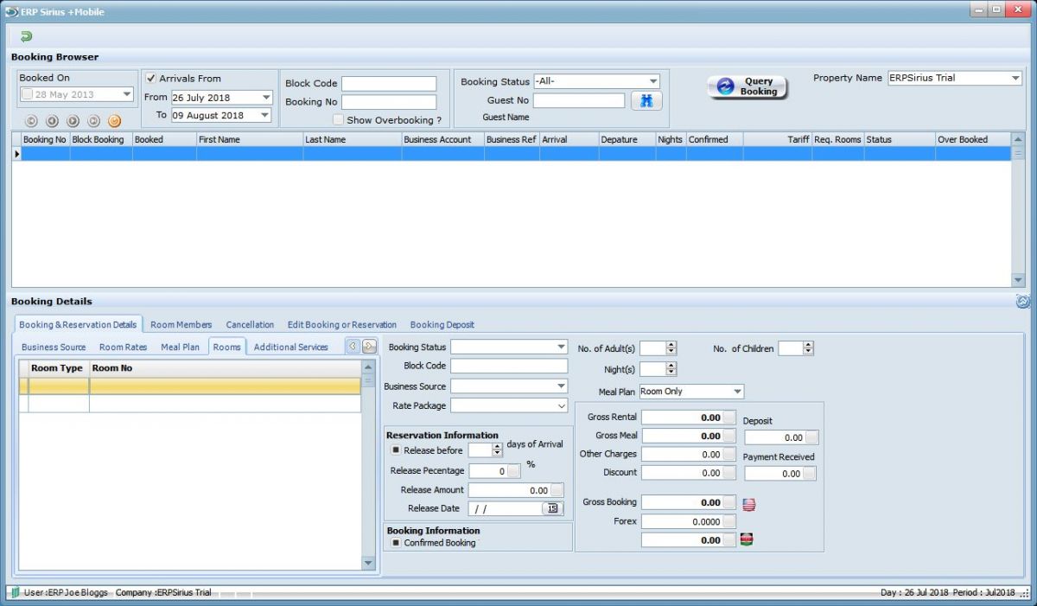Click the calculator button in Gross Rental field

pos(729,418)
